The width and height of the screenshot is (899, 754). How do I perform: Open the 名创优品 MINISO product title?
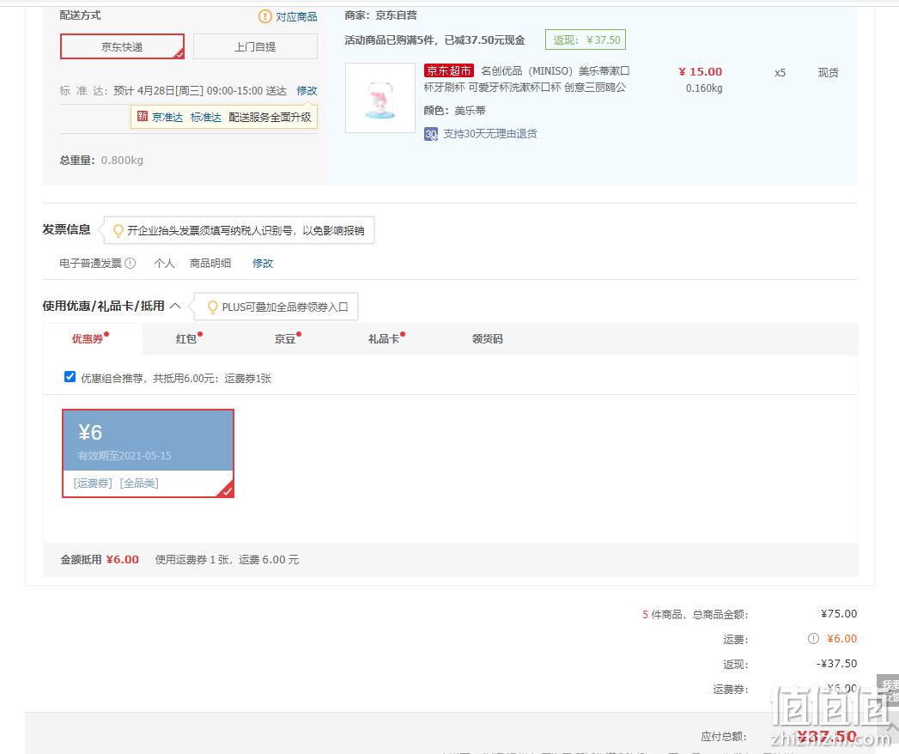(x=525, y=79)
